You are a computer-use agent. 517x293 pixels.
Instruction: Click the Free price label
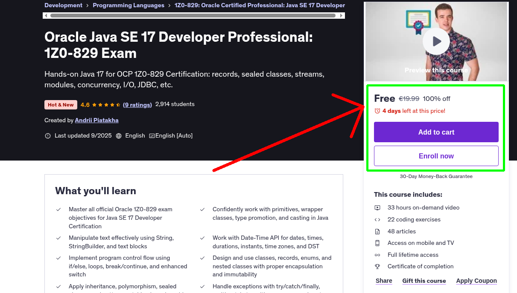385,98
